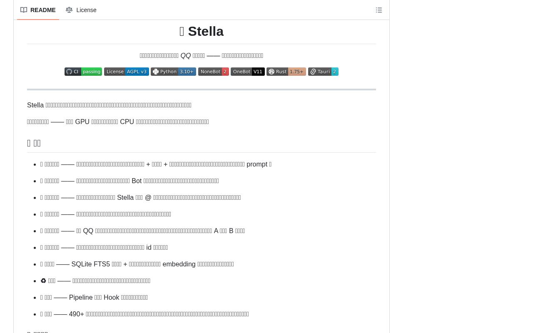Click the Pipeline Hook bullet line
The width and height of the screenshot is (533, 333).
94,297
